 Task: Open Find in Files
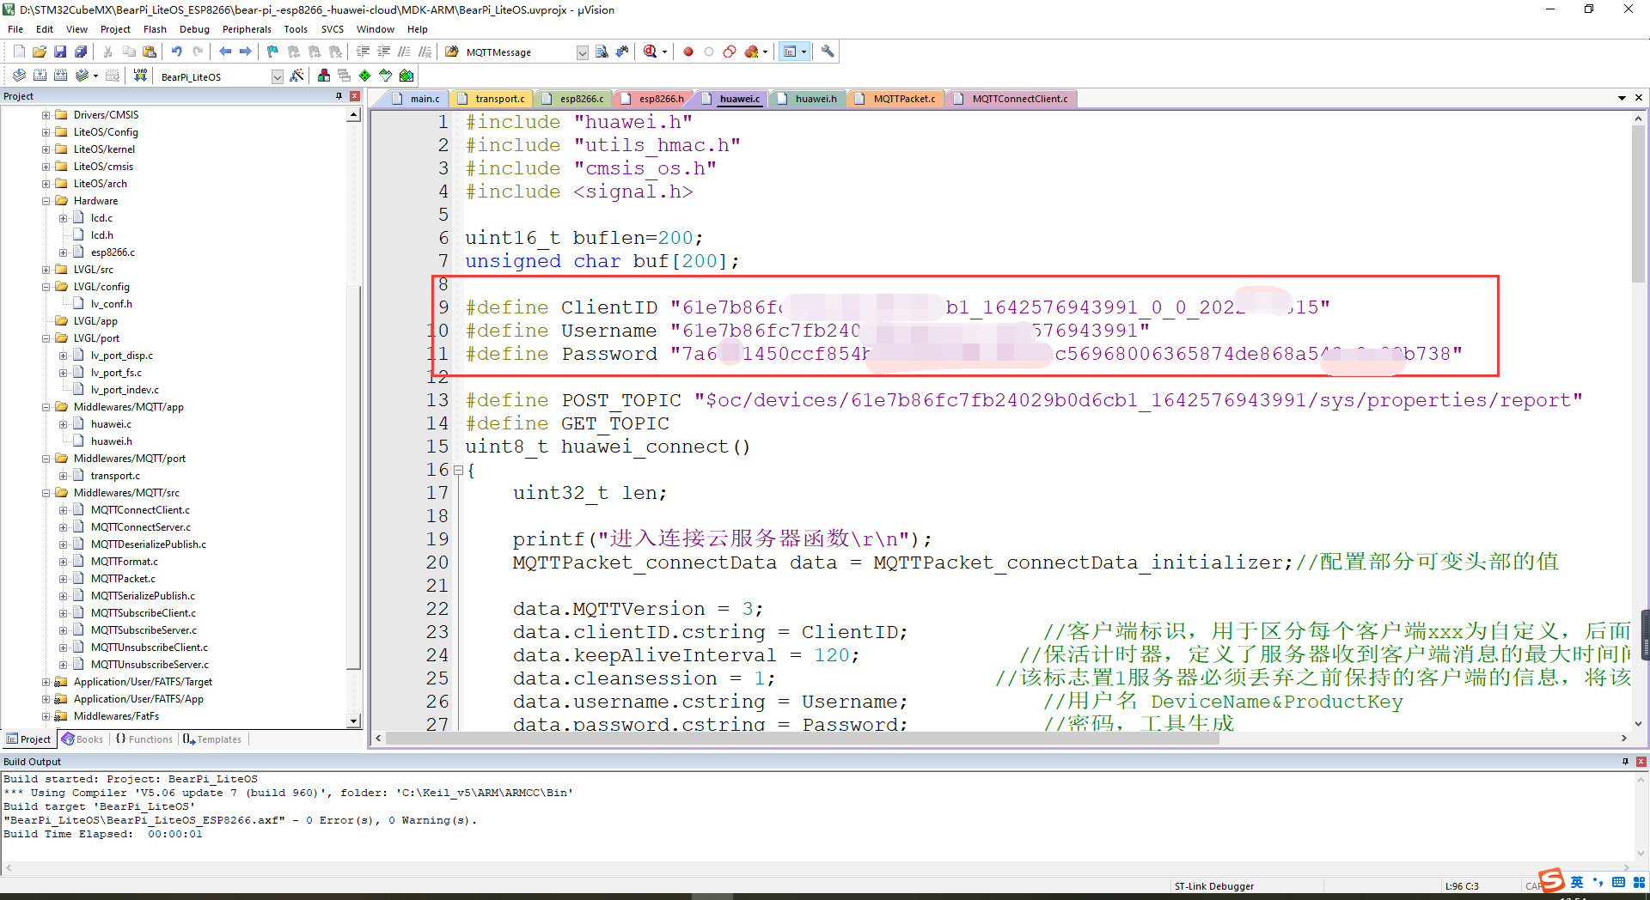[x=452, y=52]
